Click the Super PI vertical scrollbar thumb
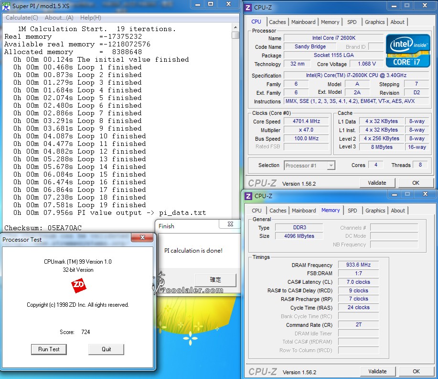 point(235,35)
